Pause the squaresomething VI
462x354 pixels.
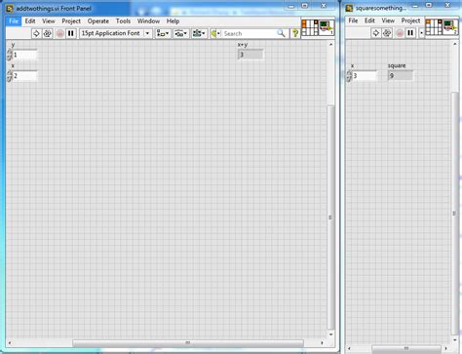pyautogui.click(x=410, y=33)
